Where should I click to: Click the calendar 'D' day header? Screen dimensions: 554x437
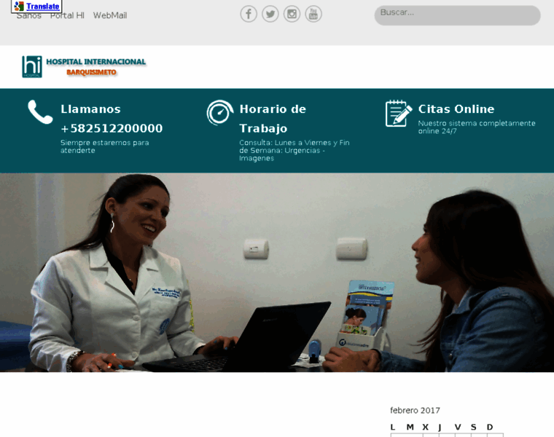coord(490,427)
